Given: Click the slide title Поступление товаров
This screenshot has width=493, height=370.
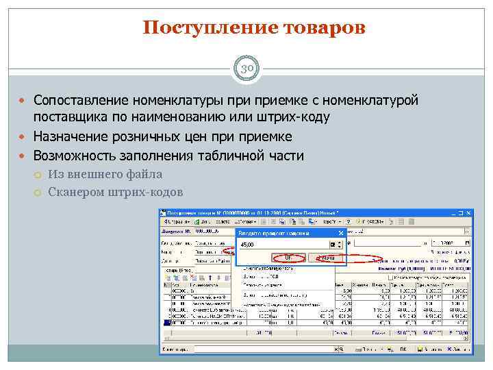Looking at the screenshot, I should [254, 27].
